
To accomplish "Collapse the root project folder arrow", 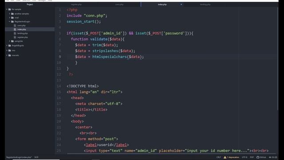I will [7, 9].
